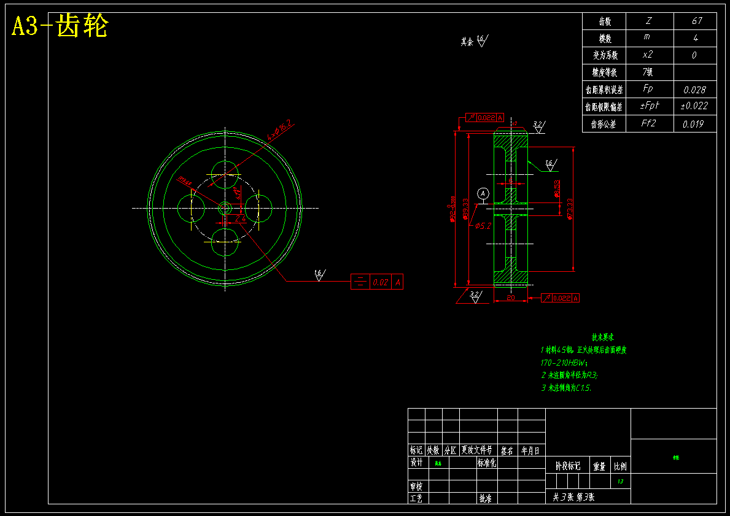Click the module value "4" in the table
Screen dimensions: 730x516
click(696, 38)
